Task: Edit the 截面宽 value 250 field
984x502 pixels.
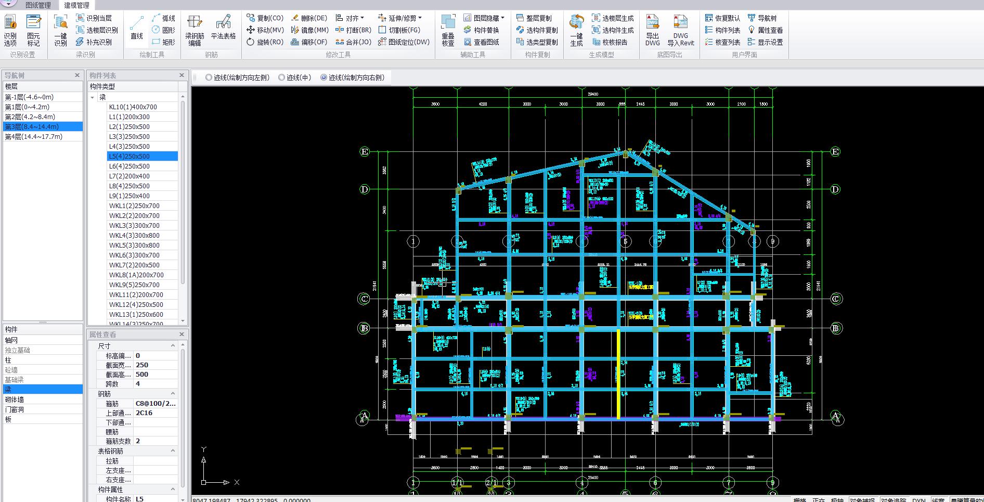Action: pos(156,365)
